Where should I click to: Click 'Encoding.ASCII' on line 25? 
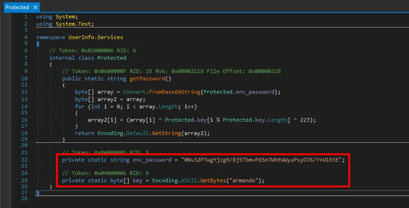click(175, 180)
